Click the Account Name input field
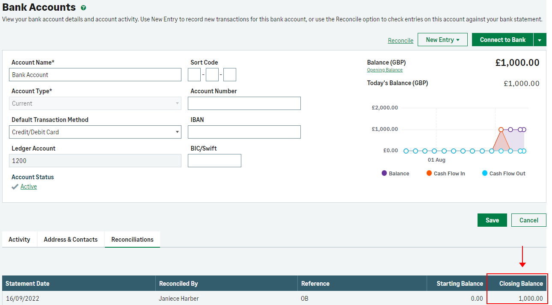552x305 pixels. (95, 75)
